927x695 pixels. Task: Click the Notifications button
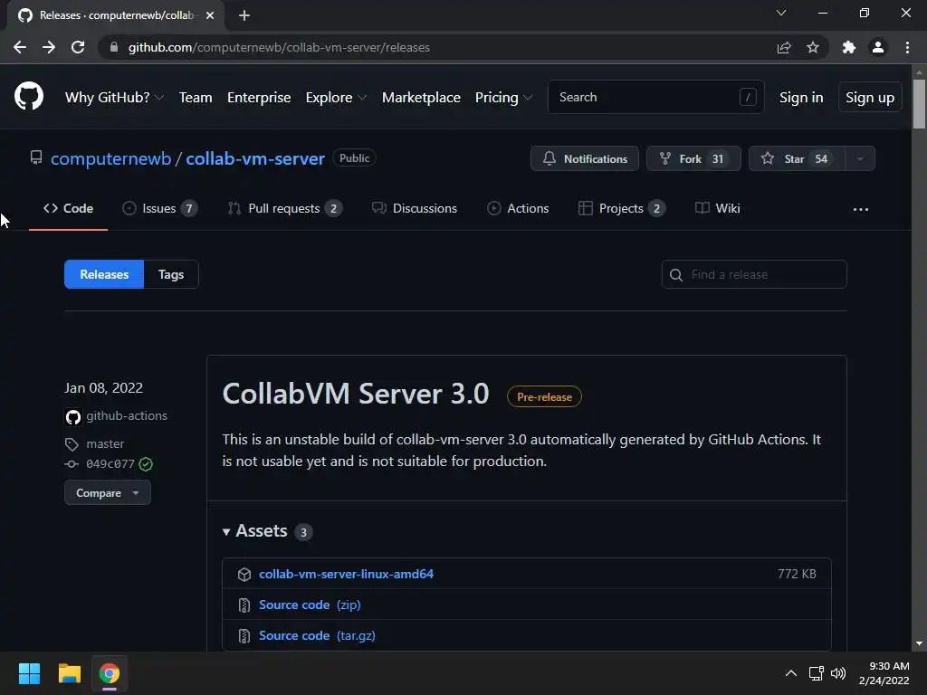pos(585,158)
